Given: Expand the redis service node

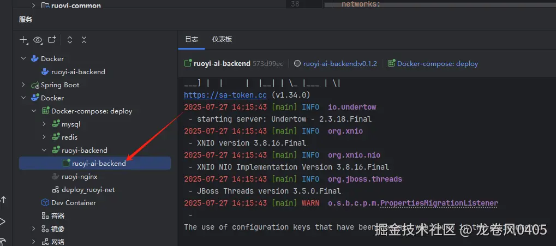Looking at the screenshot, I should (x=44, y=137).
